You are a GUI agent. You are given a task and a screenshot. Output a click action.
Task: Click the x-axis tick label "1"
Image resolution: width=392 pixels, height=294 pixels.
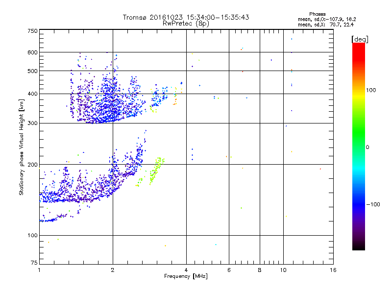(39, 270)
